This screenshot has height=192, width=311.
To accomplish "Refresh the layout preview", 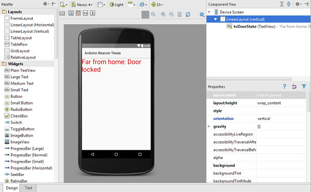I will click(188, 14).
